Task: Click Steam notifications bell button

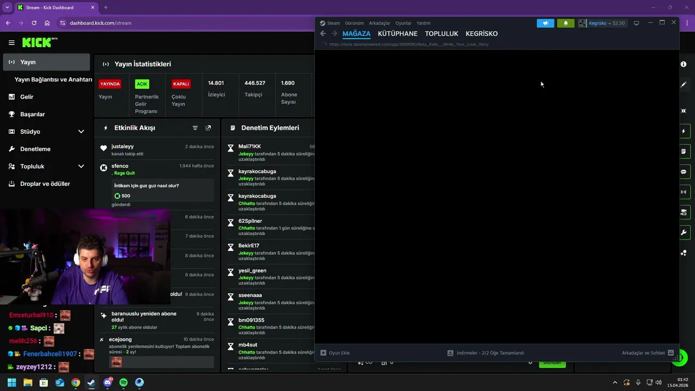Action: [566, 23]
